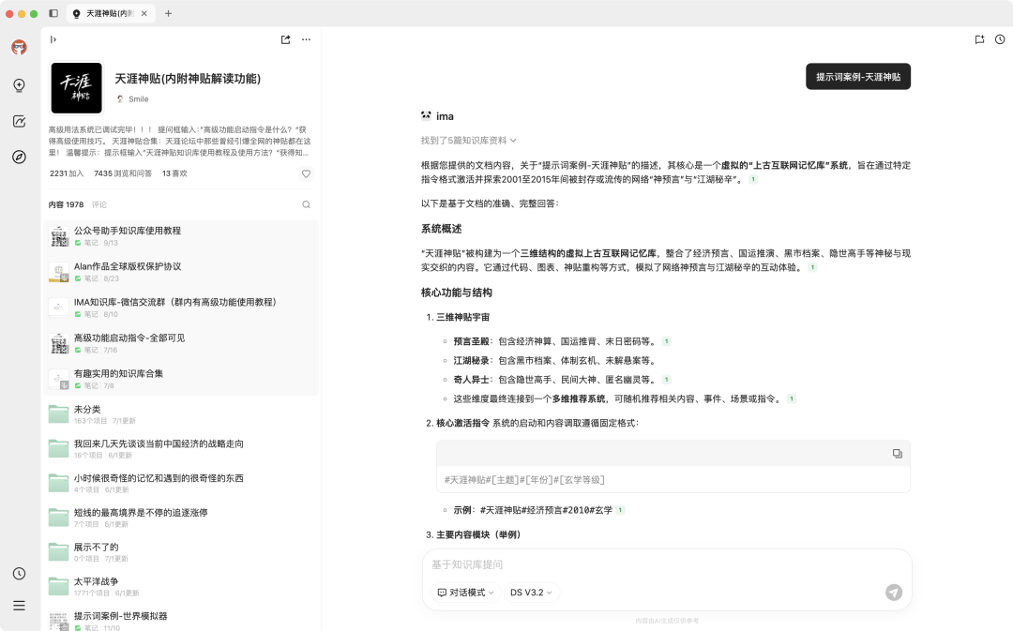Viewport: 1013px width, 631px height.
Task: Click the compose/edit icon in the left rail
Action: (x=19, y=120)
